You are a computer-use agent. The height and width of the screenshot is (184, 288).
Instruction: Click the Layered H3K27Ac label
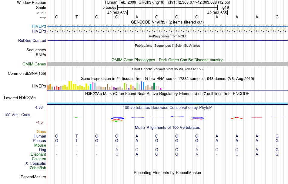(20, 98)
